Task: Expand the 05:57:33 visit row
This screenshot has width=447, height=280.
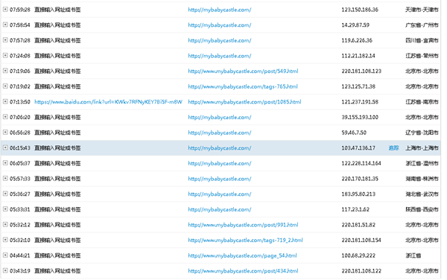Action: pyautogui.click(x=5, y=179)
